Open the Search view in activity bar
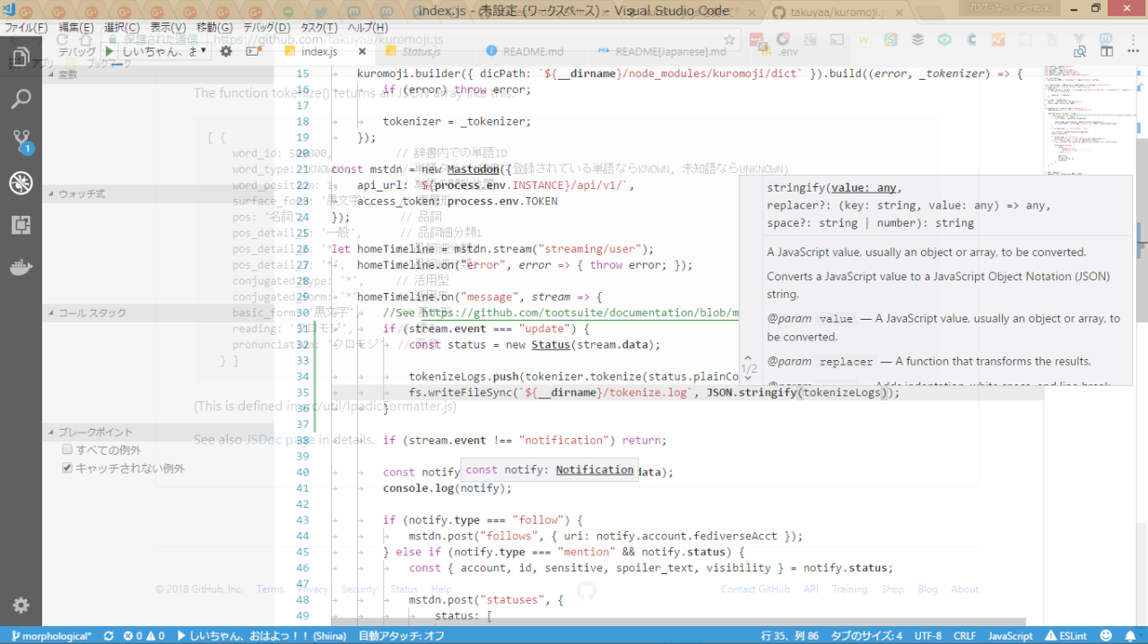This screenshot has height=644, width=1148. [x=21, y=99]
